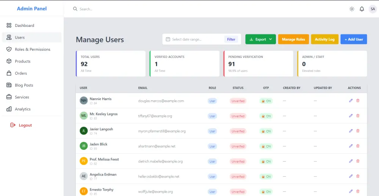Viewport: 379px width, 196px height.
Task: Click the Admin Panel title link
Action: pyautogui.click(x=32, y=9)
